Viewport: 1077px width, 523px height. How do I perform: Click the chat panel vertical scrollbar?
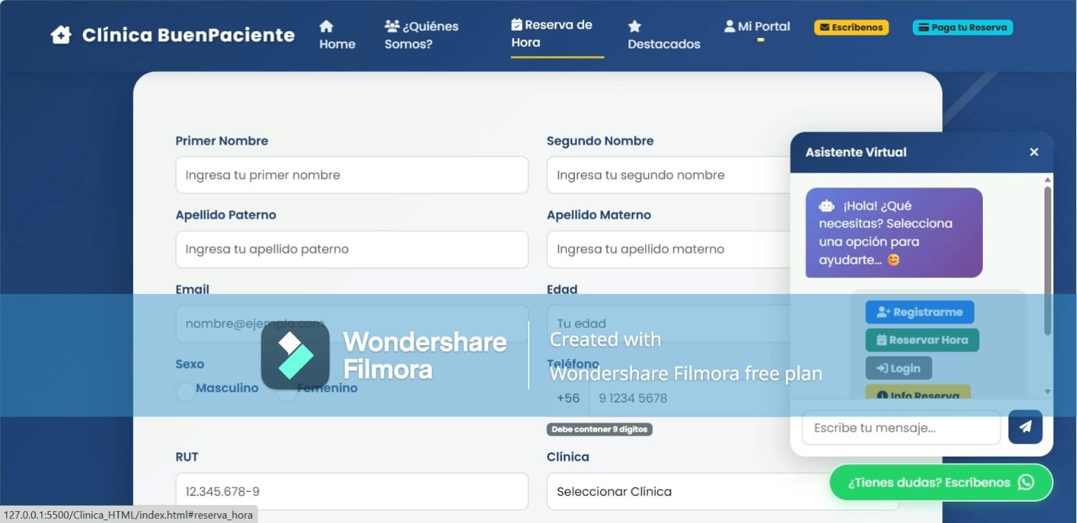1047,259
